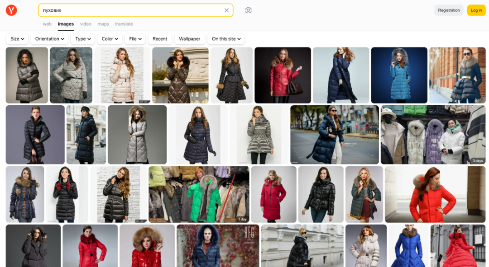Toggle the Wallpaper filter

point(189,39)
